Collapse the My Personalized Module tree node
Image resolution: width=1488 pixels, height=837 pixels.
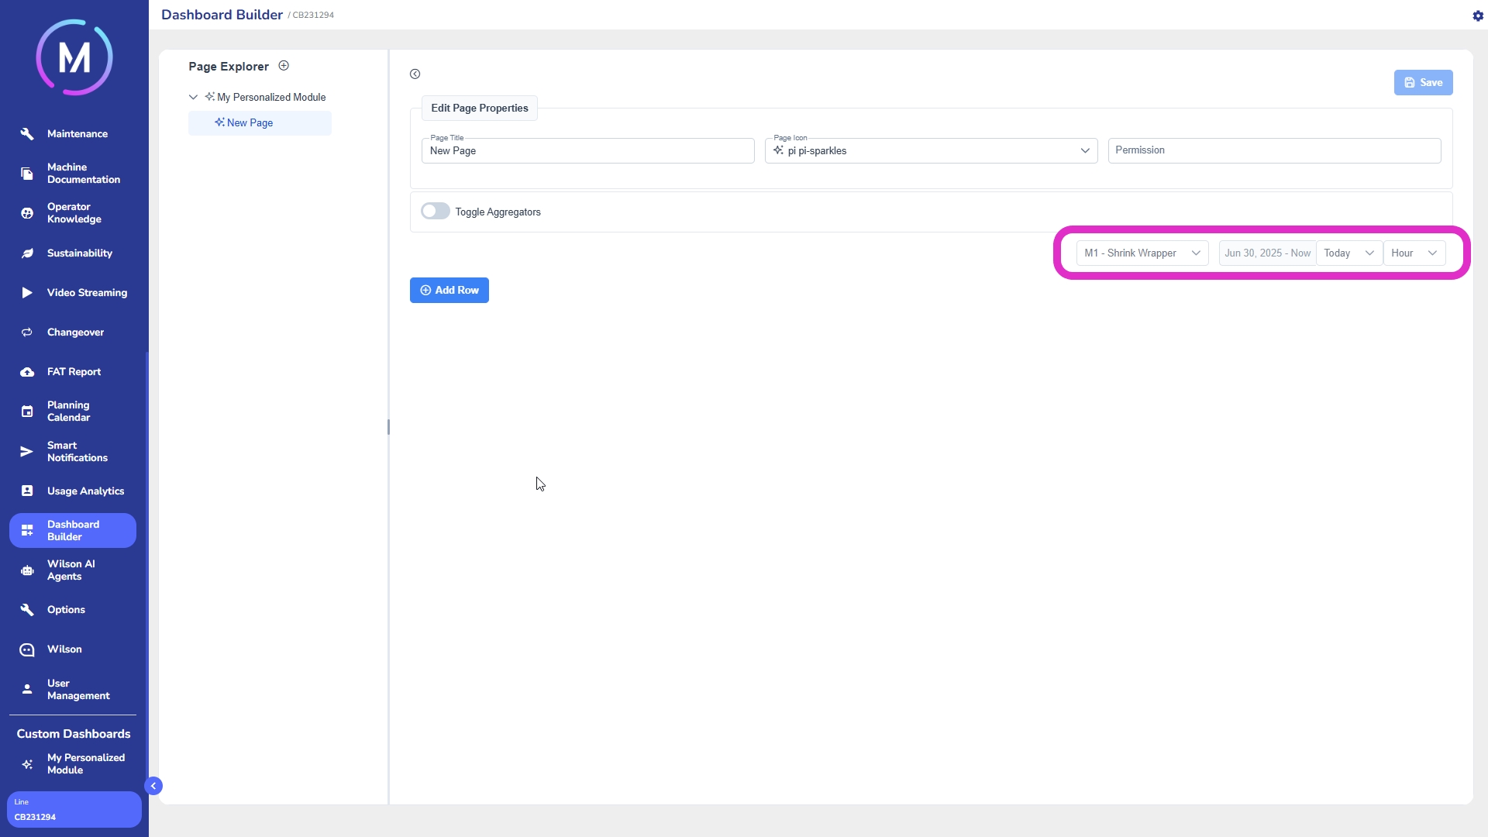coord(193,98)
